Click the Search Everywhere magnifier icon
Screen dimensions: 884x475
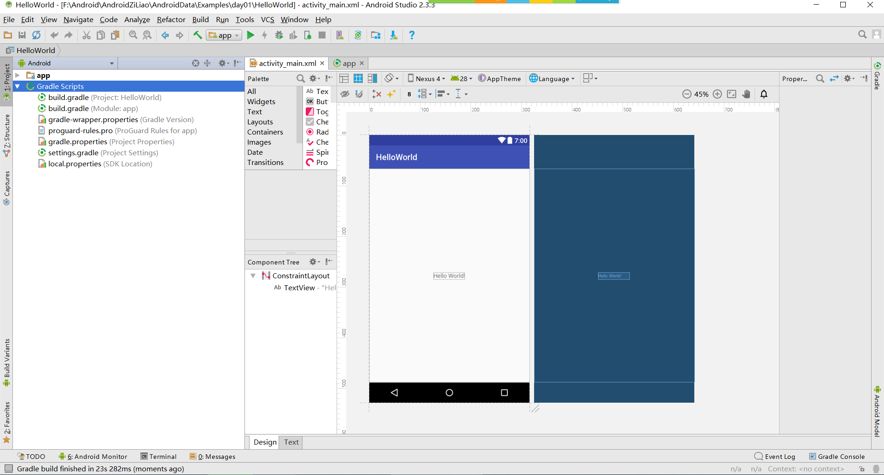point(862,35)
